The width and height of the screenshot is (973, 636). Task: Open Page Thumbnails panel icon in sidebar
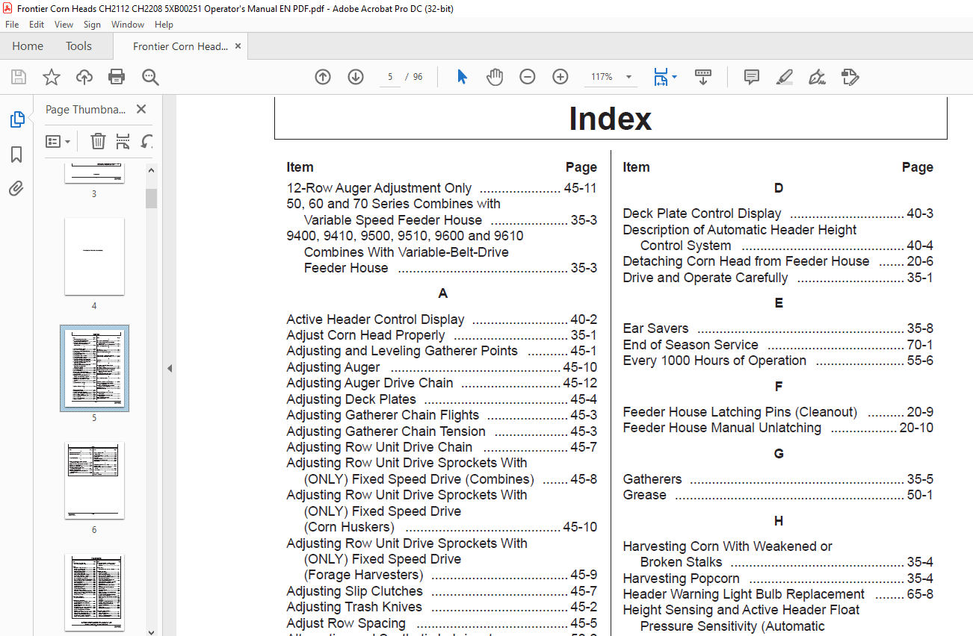point(16,119)
